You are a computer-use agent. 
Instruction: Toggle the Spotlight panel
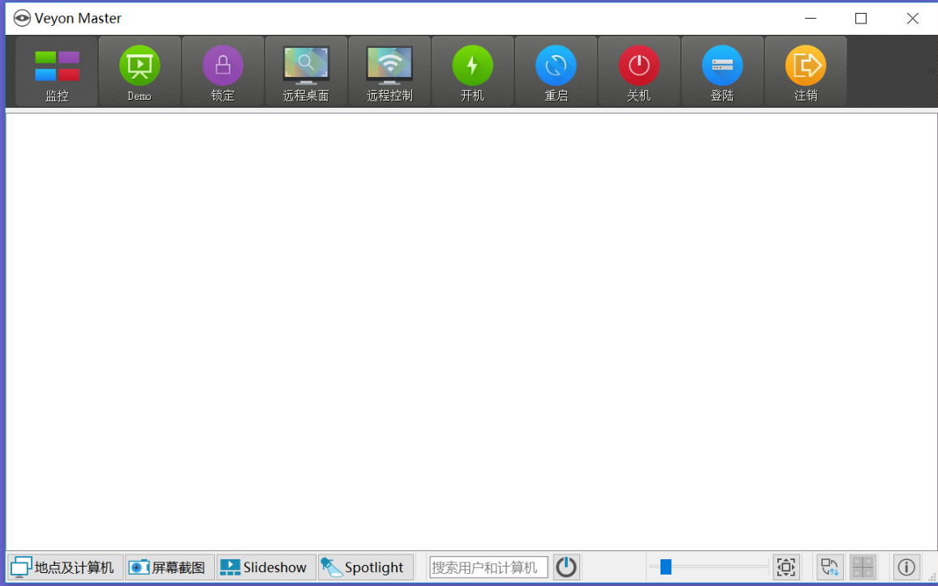365,567
